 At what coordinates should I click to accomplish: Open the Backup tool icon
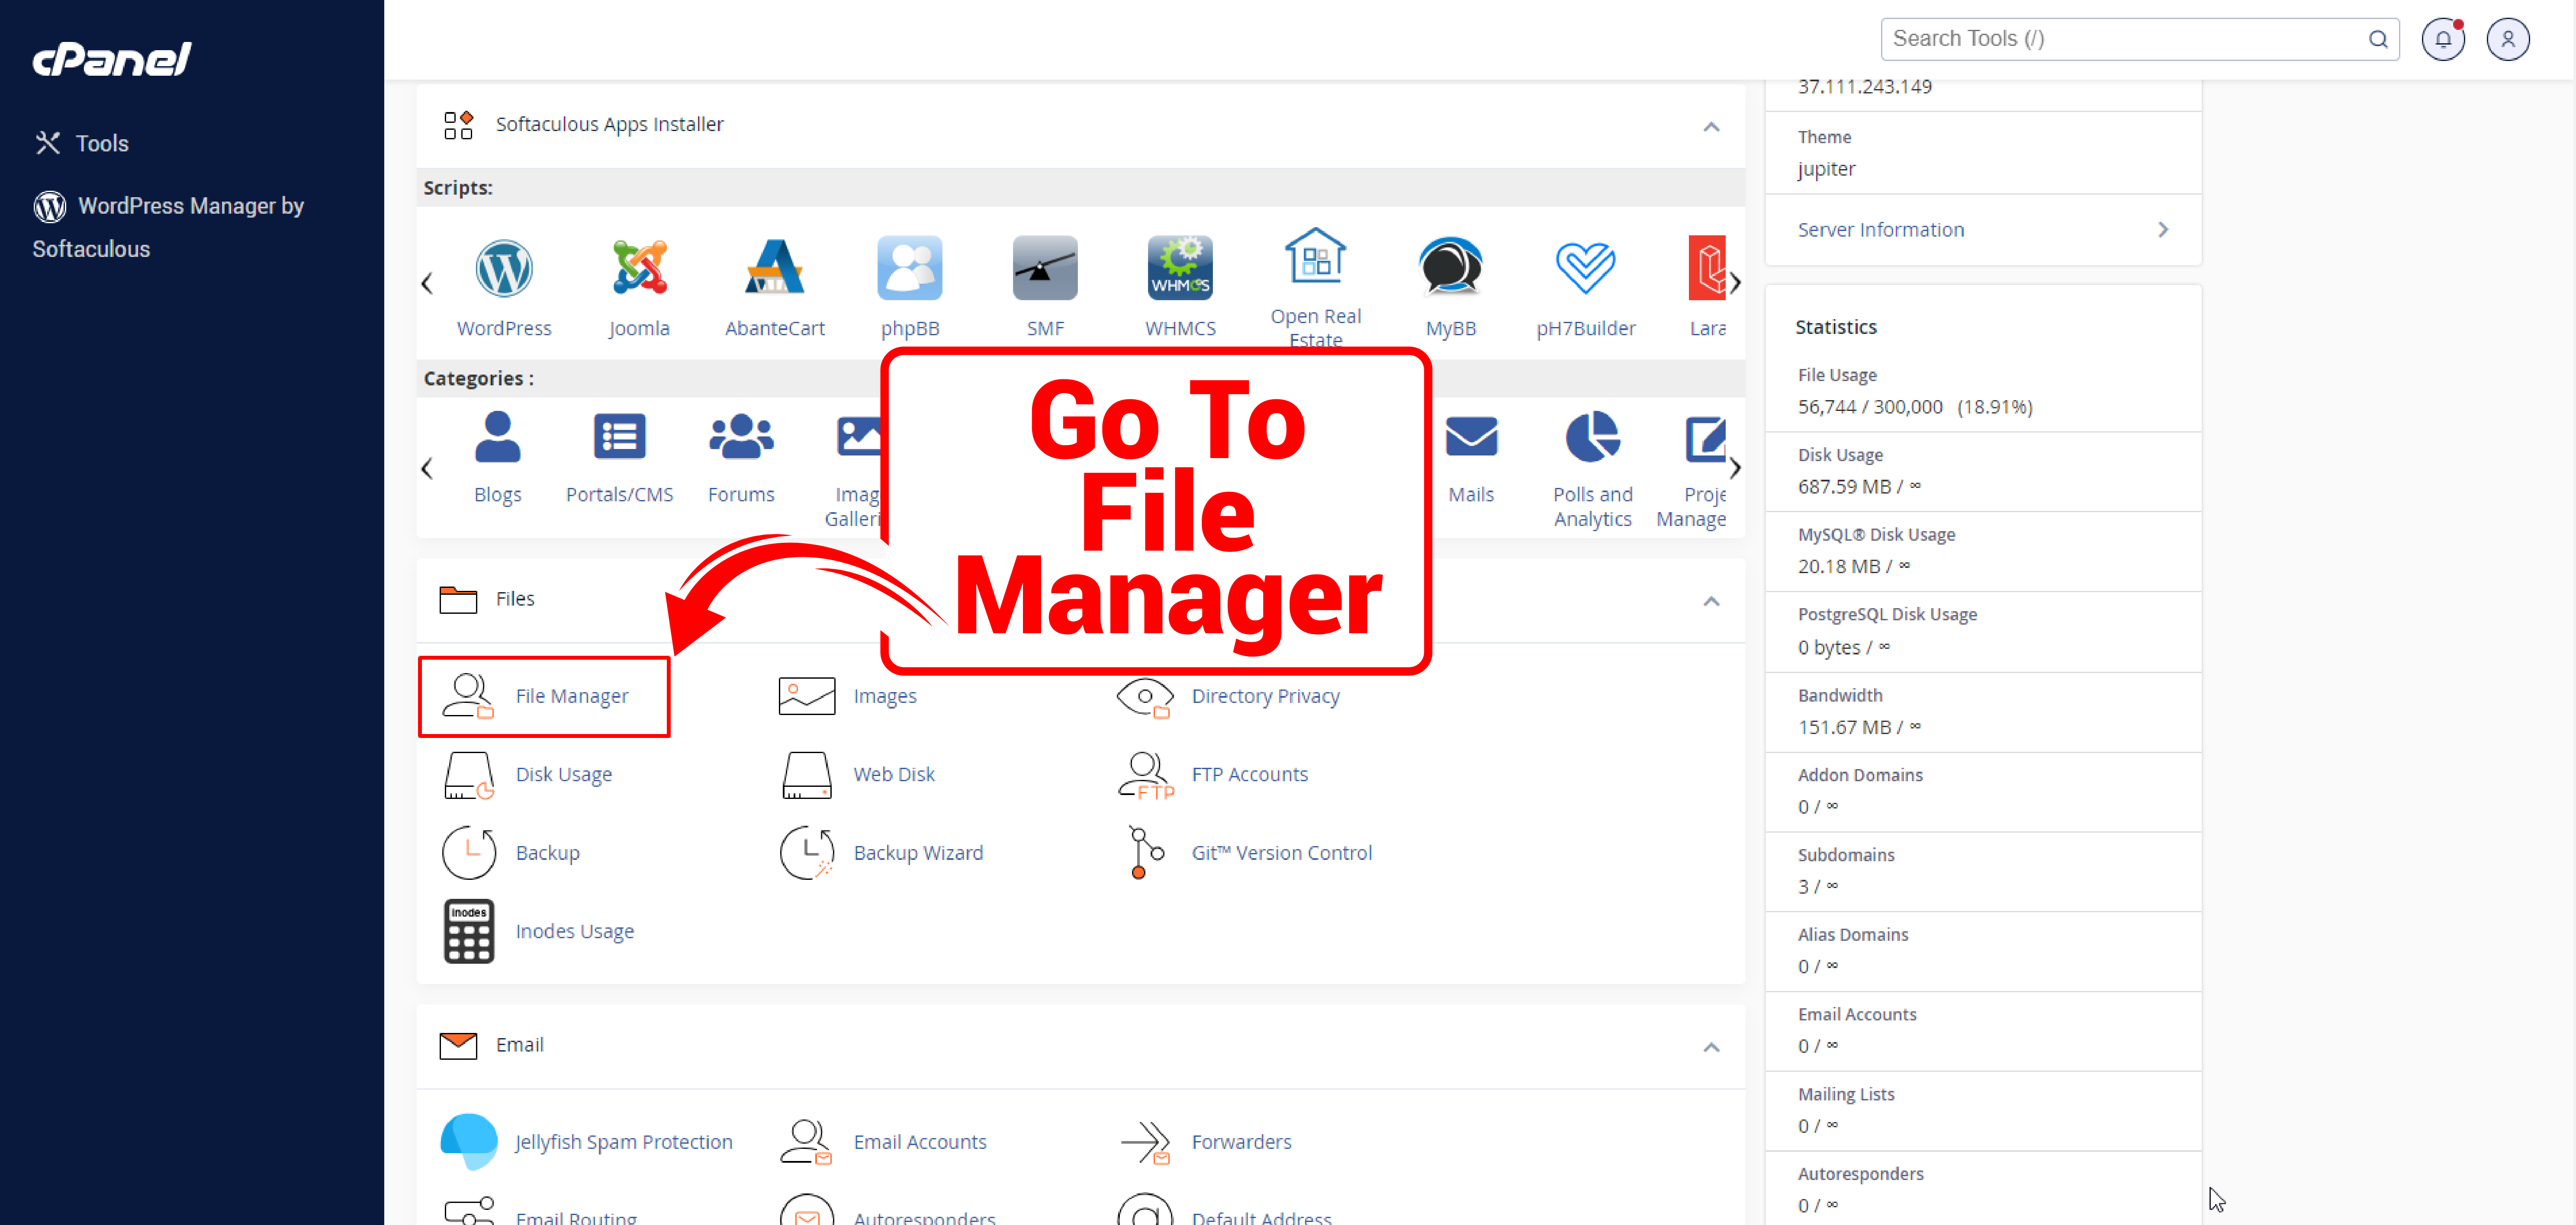click(468, 853)
